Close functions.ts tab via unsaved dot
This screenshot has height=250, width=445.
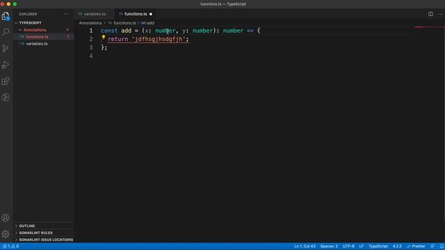click(151, 14)
